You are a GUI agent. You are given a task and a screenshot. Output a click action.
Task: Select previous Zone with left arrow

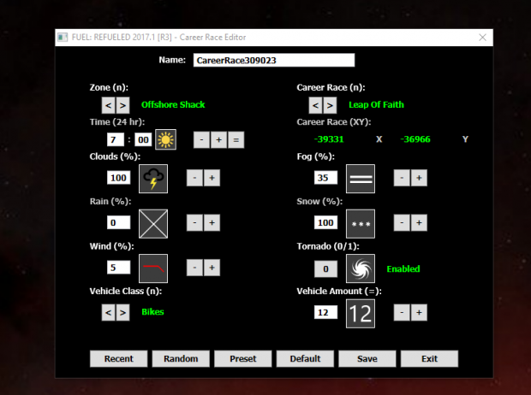(109, 105)
